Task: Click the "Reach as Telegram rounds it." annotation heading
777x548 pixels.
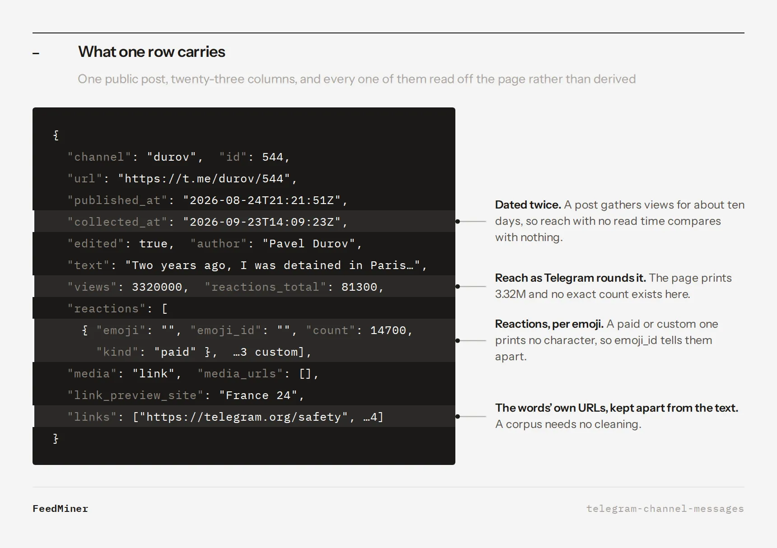Action: click(x=571, y=278)
